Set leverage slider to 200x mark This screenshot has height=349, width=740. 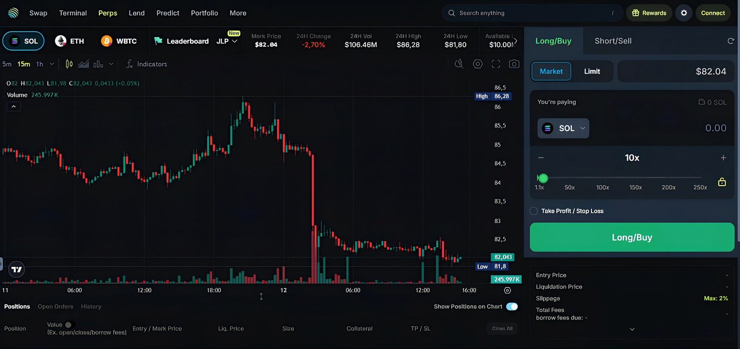(668, 187)
